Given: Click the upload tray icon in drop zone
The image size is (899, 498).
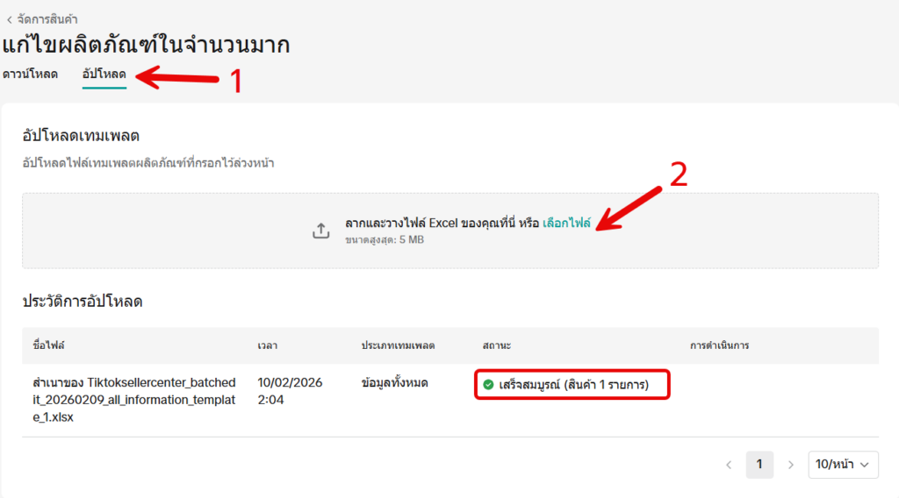Looking at the screenshot, I should point(320,231).
